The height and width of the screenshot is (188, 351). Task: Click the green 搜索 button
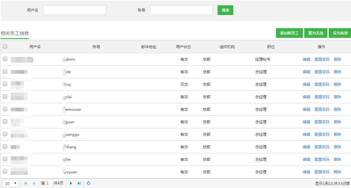point(225,10)
